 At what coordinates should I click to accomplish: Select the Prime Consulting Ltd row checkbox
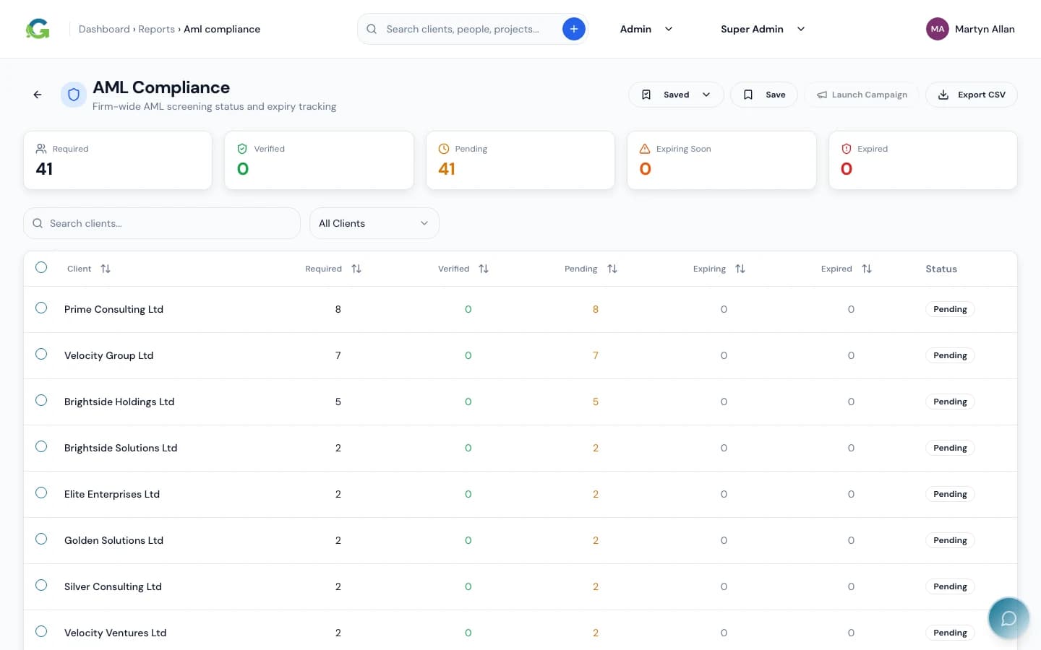point(41,308)
